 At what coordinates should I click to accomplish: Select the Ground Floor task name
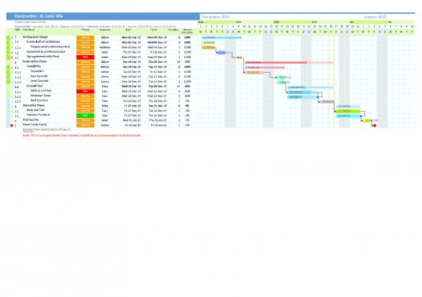click(35, 86)
